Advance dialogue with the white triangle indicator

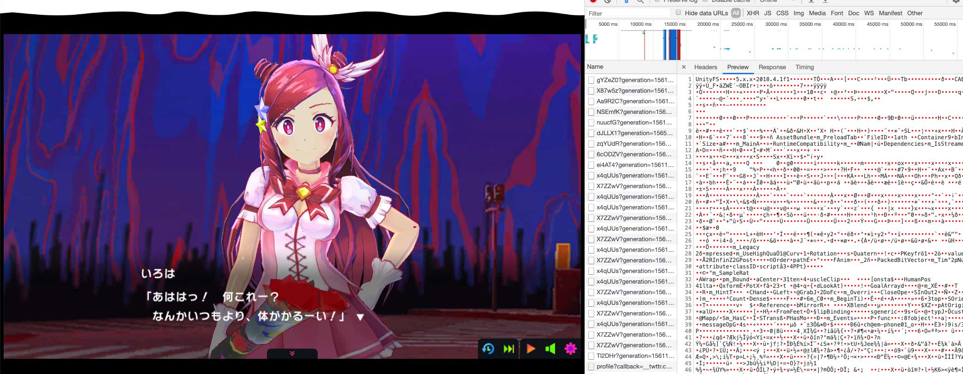click(360, 317)
